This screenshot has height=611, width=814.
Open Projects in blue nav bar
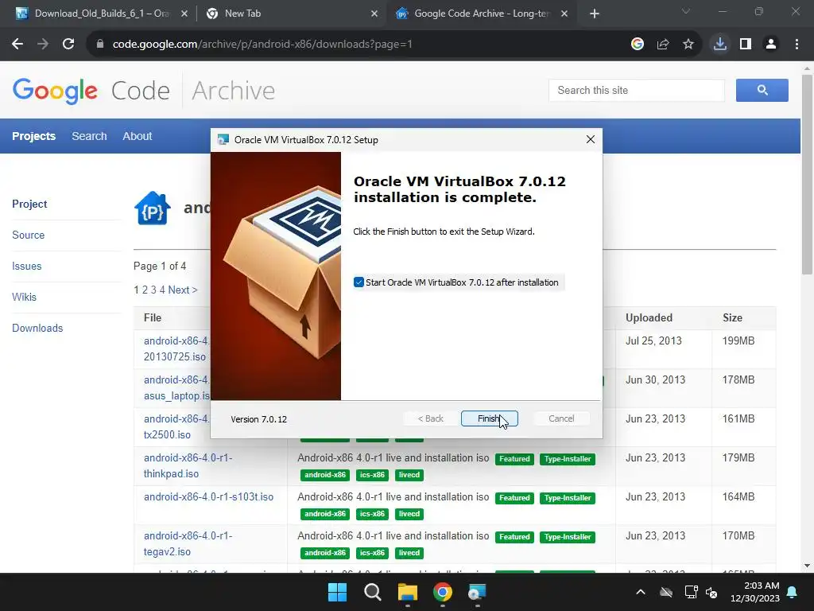[33, 136]
